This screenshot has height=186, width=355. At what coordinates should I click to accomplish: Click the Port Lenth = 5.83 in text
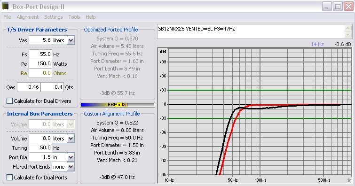(117, 153)
